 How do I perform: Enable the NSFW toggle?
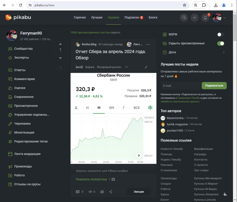[220, 35]
